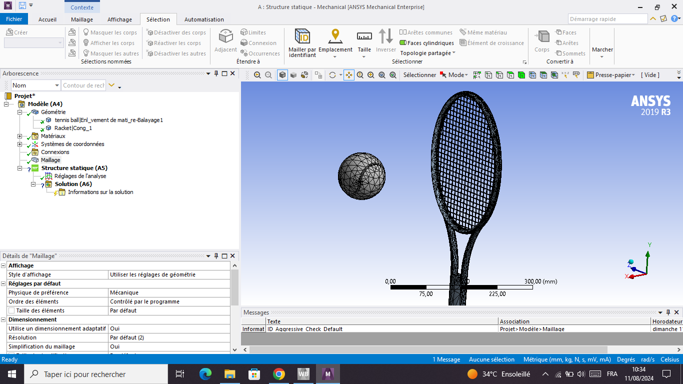Image resolution: width=683 pixels, height=384 pixels.
Task: Expand the Systèmes de coordonnées node
Action: coord(20,144)
